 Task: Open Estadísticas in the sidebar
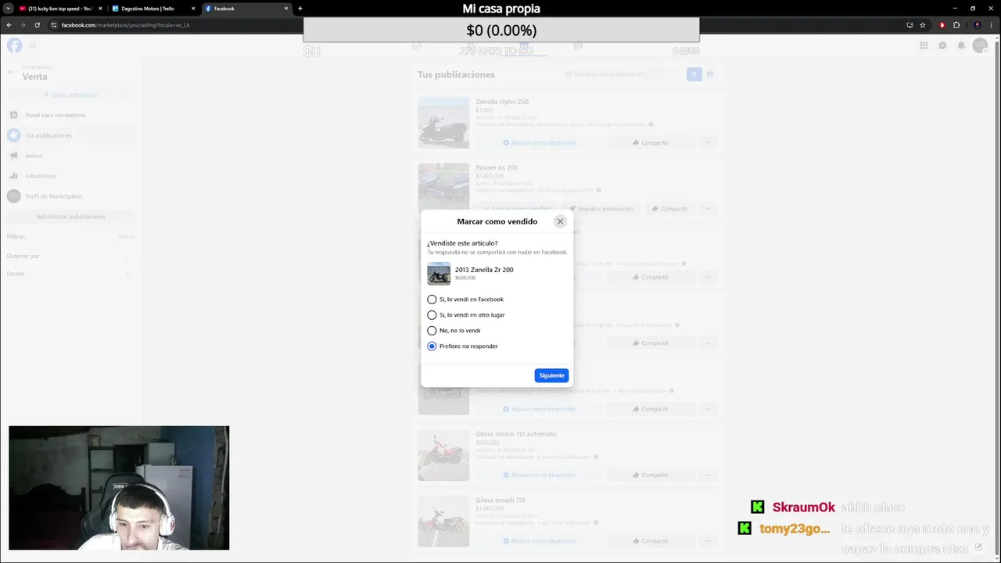[x=70, y=176]
